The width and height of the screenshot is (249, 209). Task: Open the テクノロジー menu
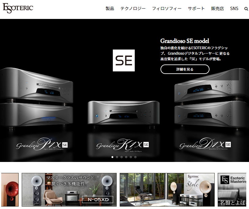pyautogui.click(x=133, y=9)
